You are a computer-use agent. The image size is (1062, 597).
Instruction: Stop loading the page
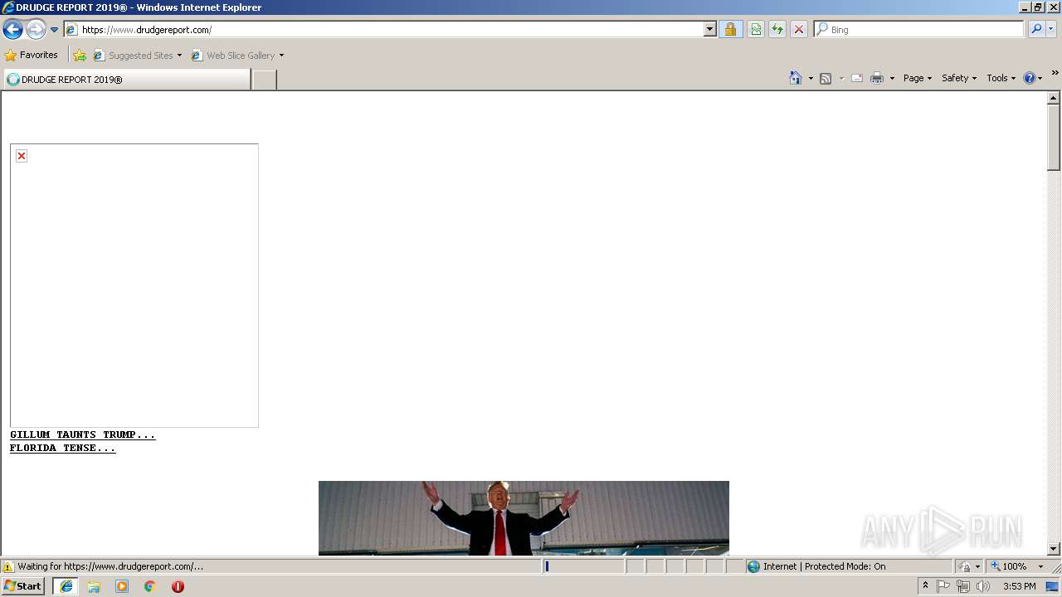799,30
